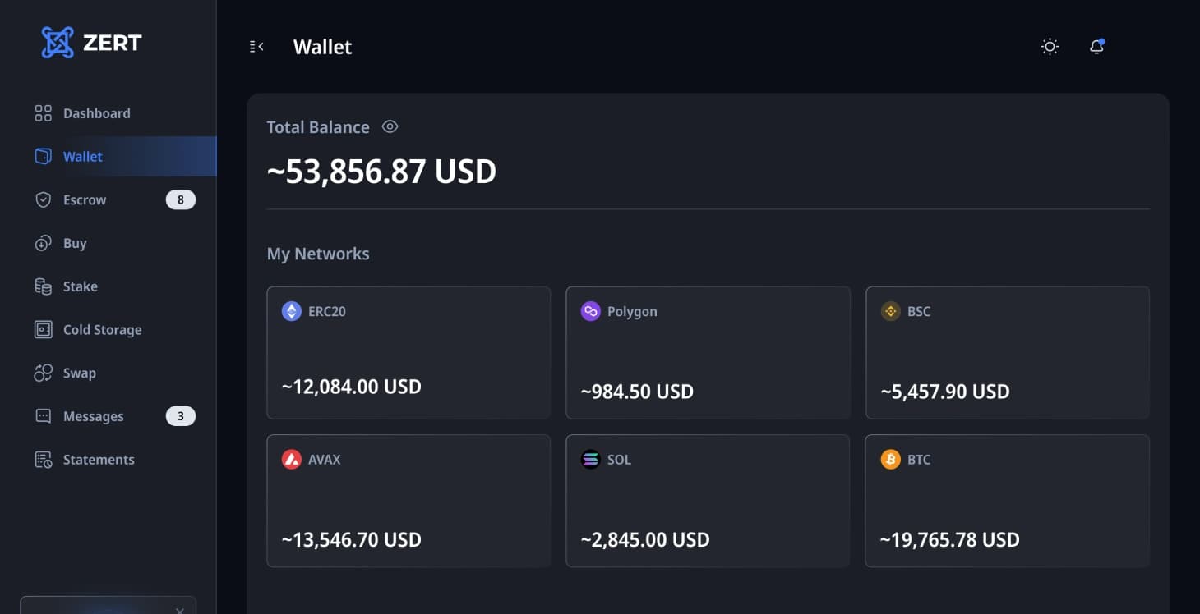Switch the theme using the sun icon
Image resolution: width=1200 pixels, height=614 pixels.
[x=1049, y=47]
